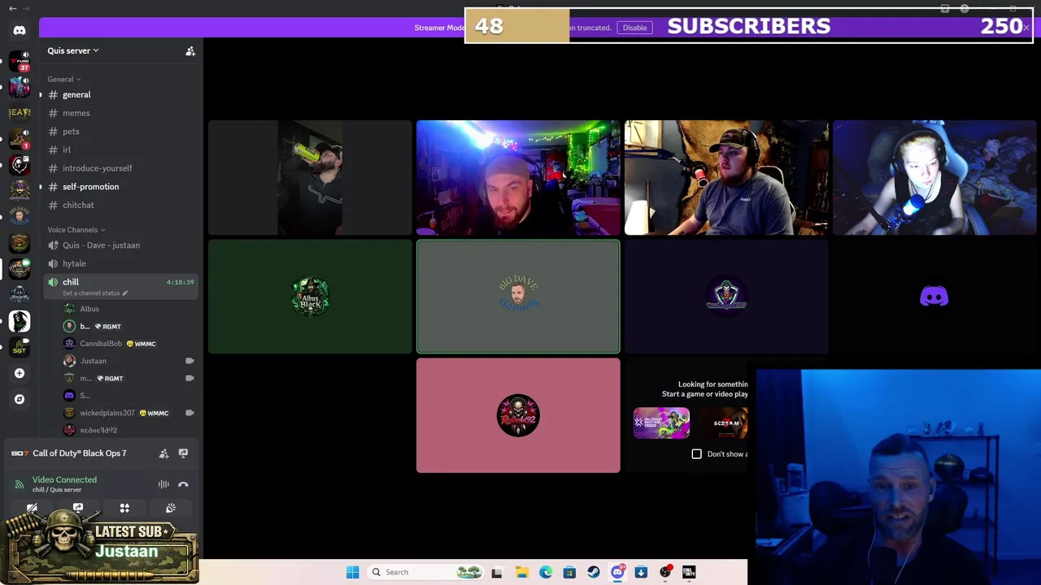Click Set a channel status text
The image size is (1041, 585).
click(91, 293)
